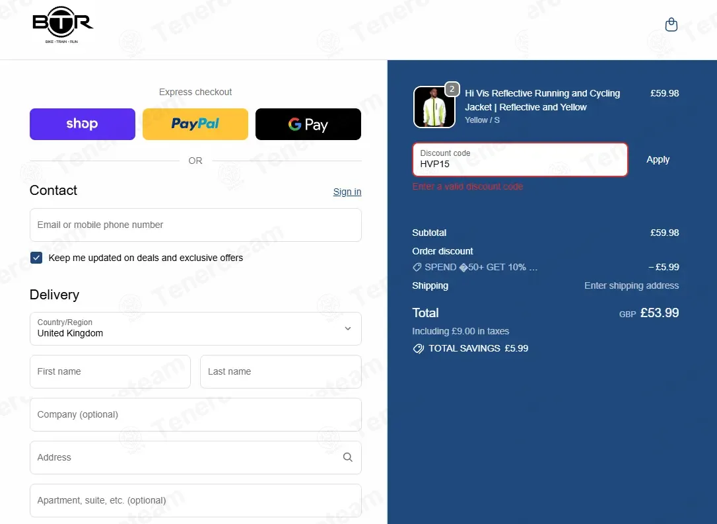Focus the Email or mobile phone number field

click(x=195, y=225)
